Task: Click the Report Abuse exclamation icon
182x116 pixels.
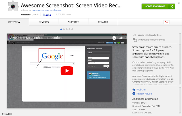Action: [134, 94]
